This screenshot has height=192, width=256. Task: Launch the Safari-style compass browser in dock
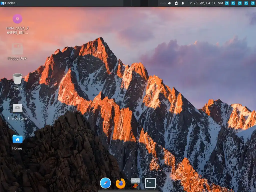pos(105,183)
